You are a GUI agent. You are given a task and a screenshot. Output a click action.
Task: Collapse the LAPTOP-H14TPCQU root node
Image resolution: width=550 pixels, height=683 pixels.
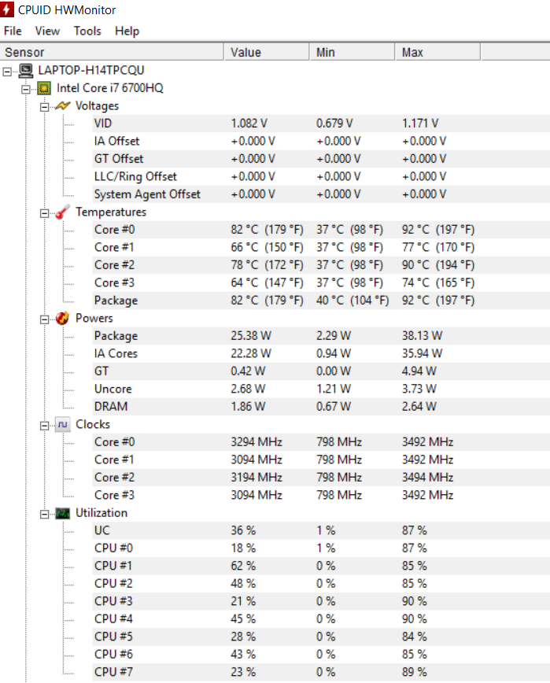click(x=7, y=72)
